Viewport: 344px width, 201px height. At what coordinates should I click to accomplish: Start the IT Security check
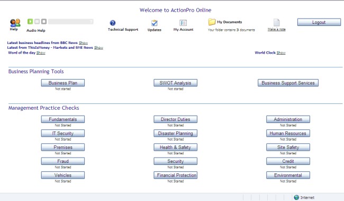pyautogui.click(x=63, y=133)
